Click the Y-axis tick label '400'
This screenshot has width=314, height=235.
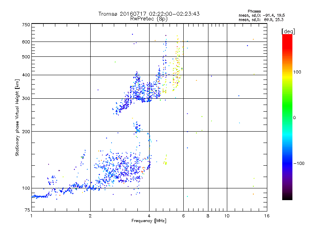click(x=26, y=75)
